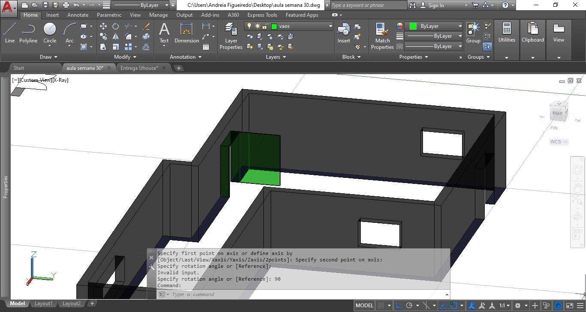Select the Circle tool
Image resolution: width=586 pixels, height=312 pixels.
(x=50, y=33)
